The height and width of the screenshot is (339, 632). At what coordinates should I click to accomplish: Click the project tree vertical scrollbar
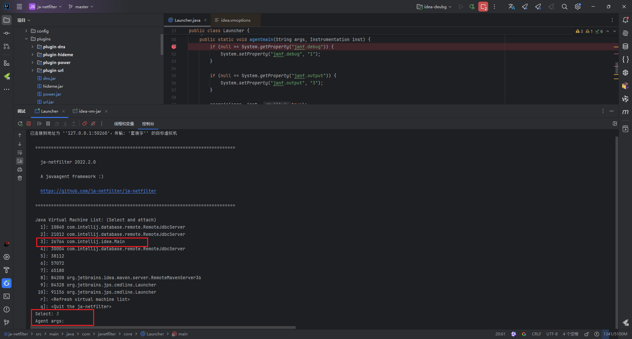coord(162,44)
